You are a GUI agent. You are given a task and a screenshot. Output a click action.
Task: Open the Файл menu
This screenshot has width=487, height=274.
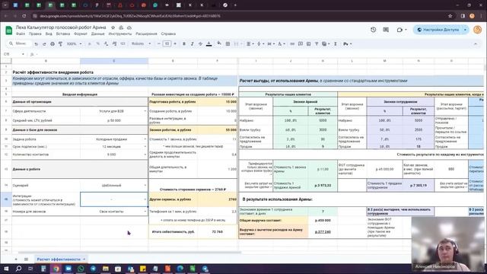[x=21, y=33]
